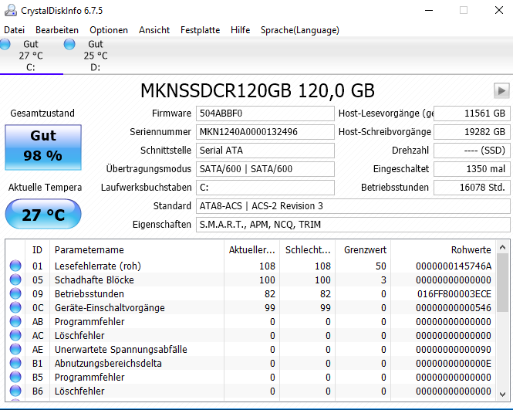Image resolution: width=513 pixels, height=410 pixels.
Task: Click the Gut 98 % health status button
Action: coord(43,147)
